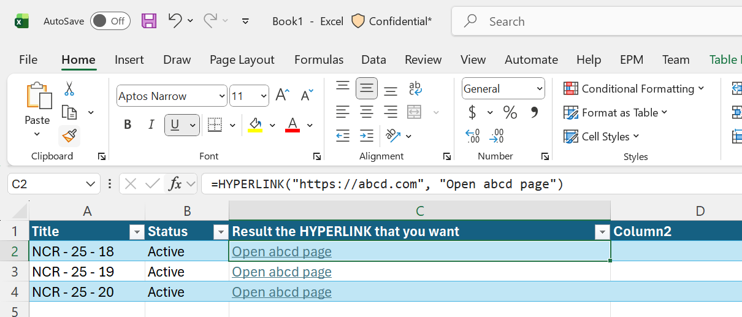Screen dimensions: 742x317
Task: Click the Comma Style icon
Action: point(534,112)
